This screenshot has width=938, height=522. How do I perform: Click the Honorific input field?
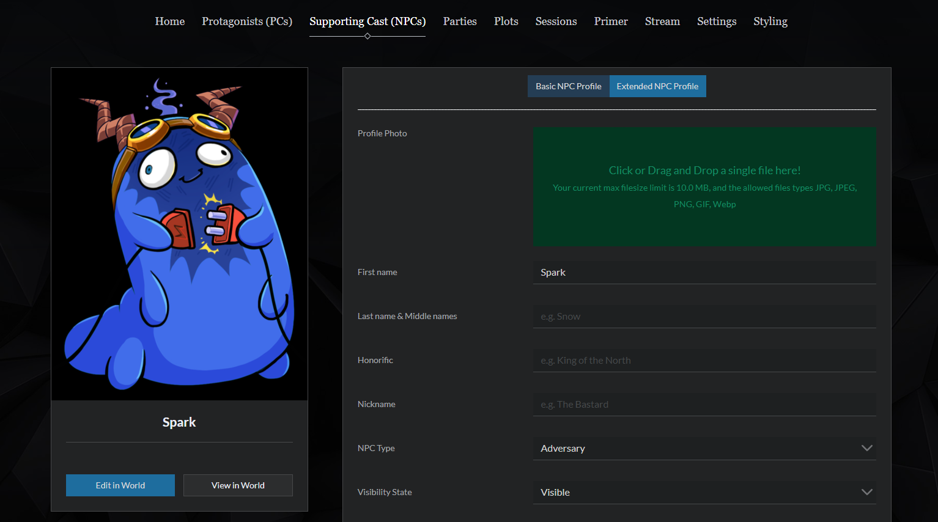(704, 361)
